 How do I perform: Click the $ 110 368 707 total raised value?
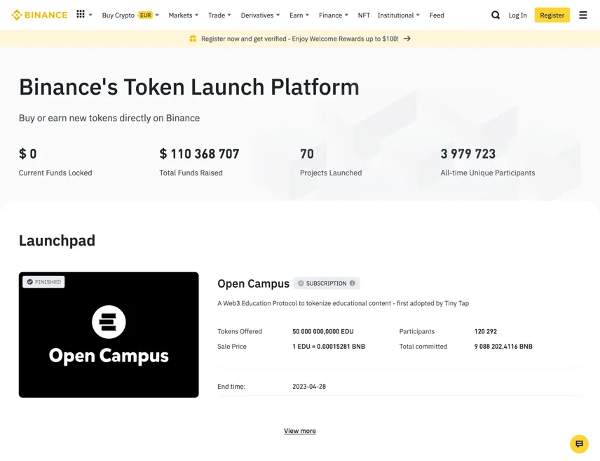coord(199,154)
